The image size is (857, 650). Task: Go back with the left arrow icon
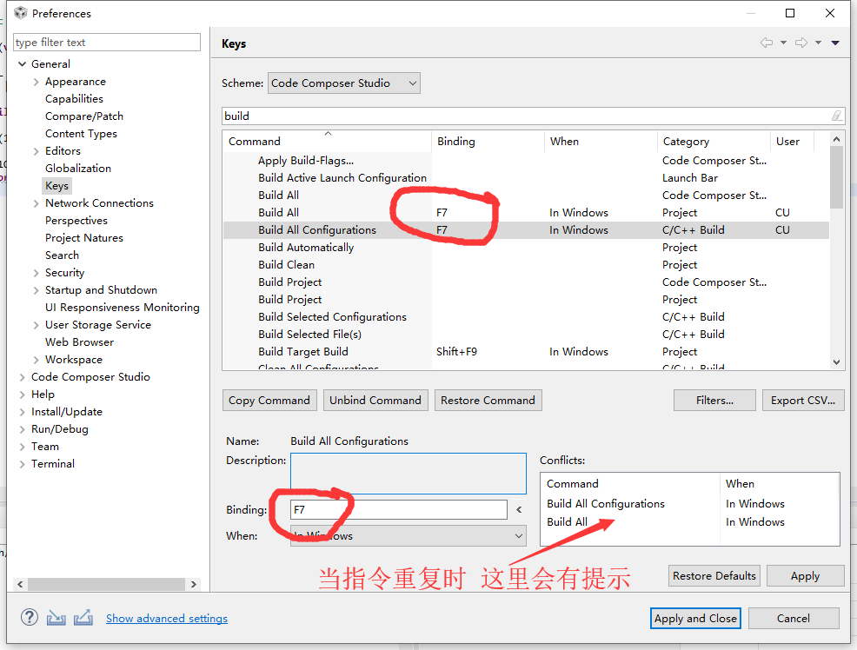[767, 43]
